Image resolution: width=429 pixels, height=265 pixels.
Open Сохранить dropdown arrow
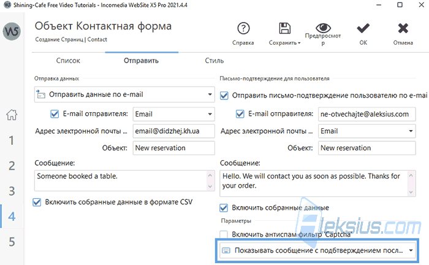click(x=299, y=43)
